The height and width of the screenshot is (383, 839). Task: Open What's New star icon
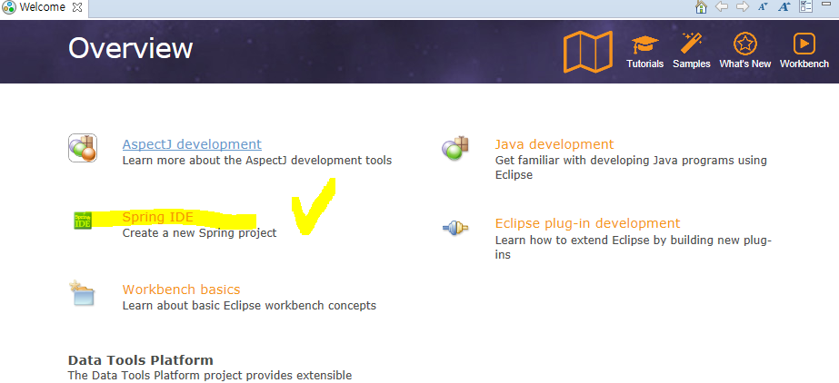(x=744, y=44)
